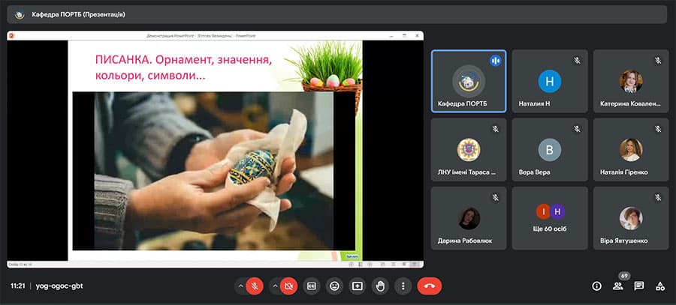Open more options three-dot menu

[403, 286]
